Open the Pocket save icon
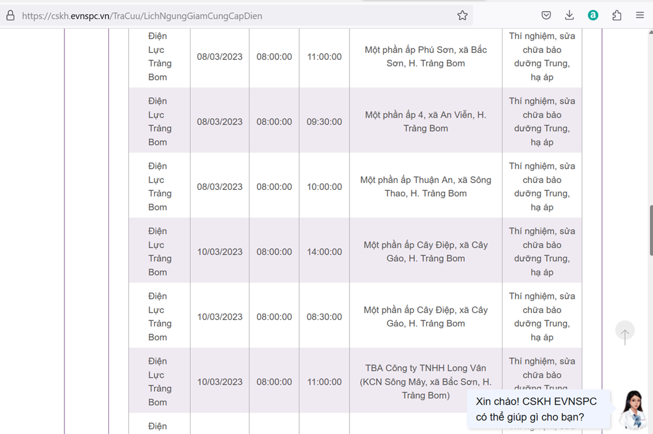The height and width of the screenshot is (434, 653). 546,16
